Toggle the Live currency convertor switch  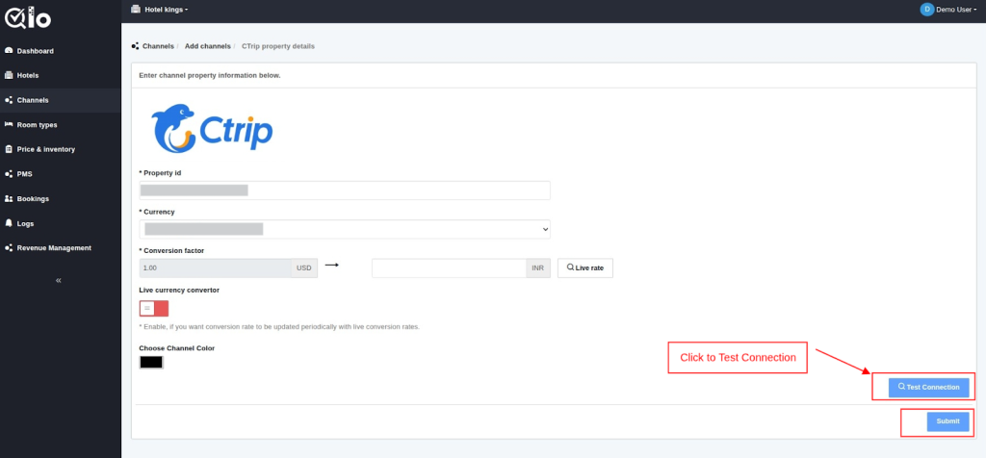[x=154, y=308]
